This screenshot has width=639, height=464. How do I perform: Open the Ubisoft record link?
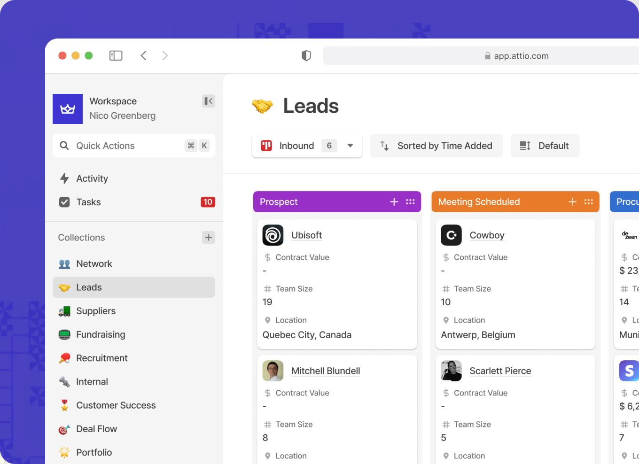tap(306, 235)
